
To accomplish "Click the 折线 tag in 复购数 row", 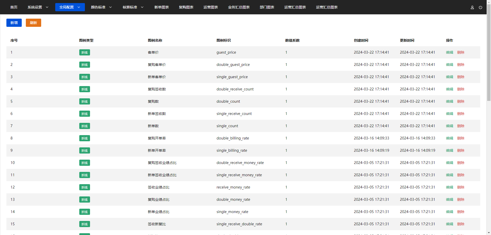I will point(85,101).
